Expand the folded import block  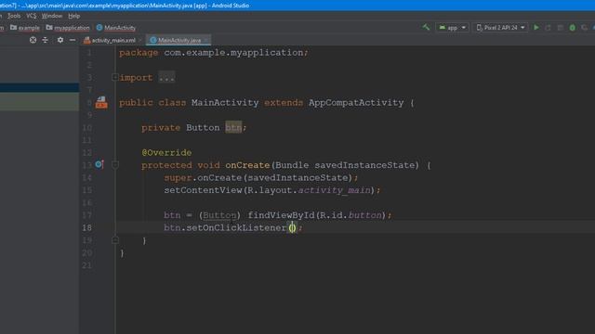click(x=115, y=77)
